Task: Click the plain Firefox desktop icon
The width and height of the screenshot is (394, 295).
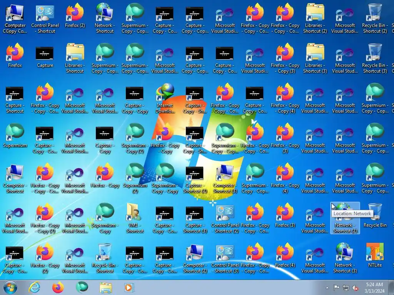Action: pyautogui.click(x=15, y=55)
